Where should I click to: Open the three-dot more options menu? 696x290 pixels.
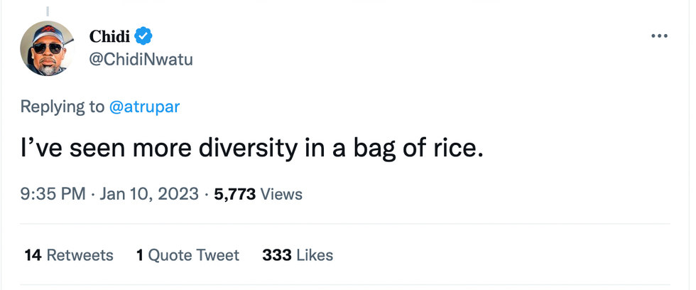(x=659, y=36)
